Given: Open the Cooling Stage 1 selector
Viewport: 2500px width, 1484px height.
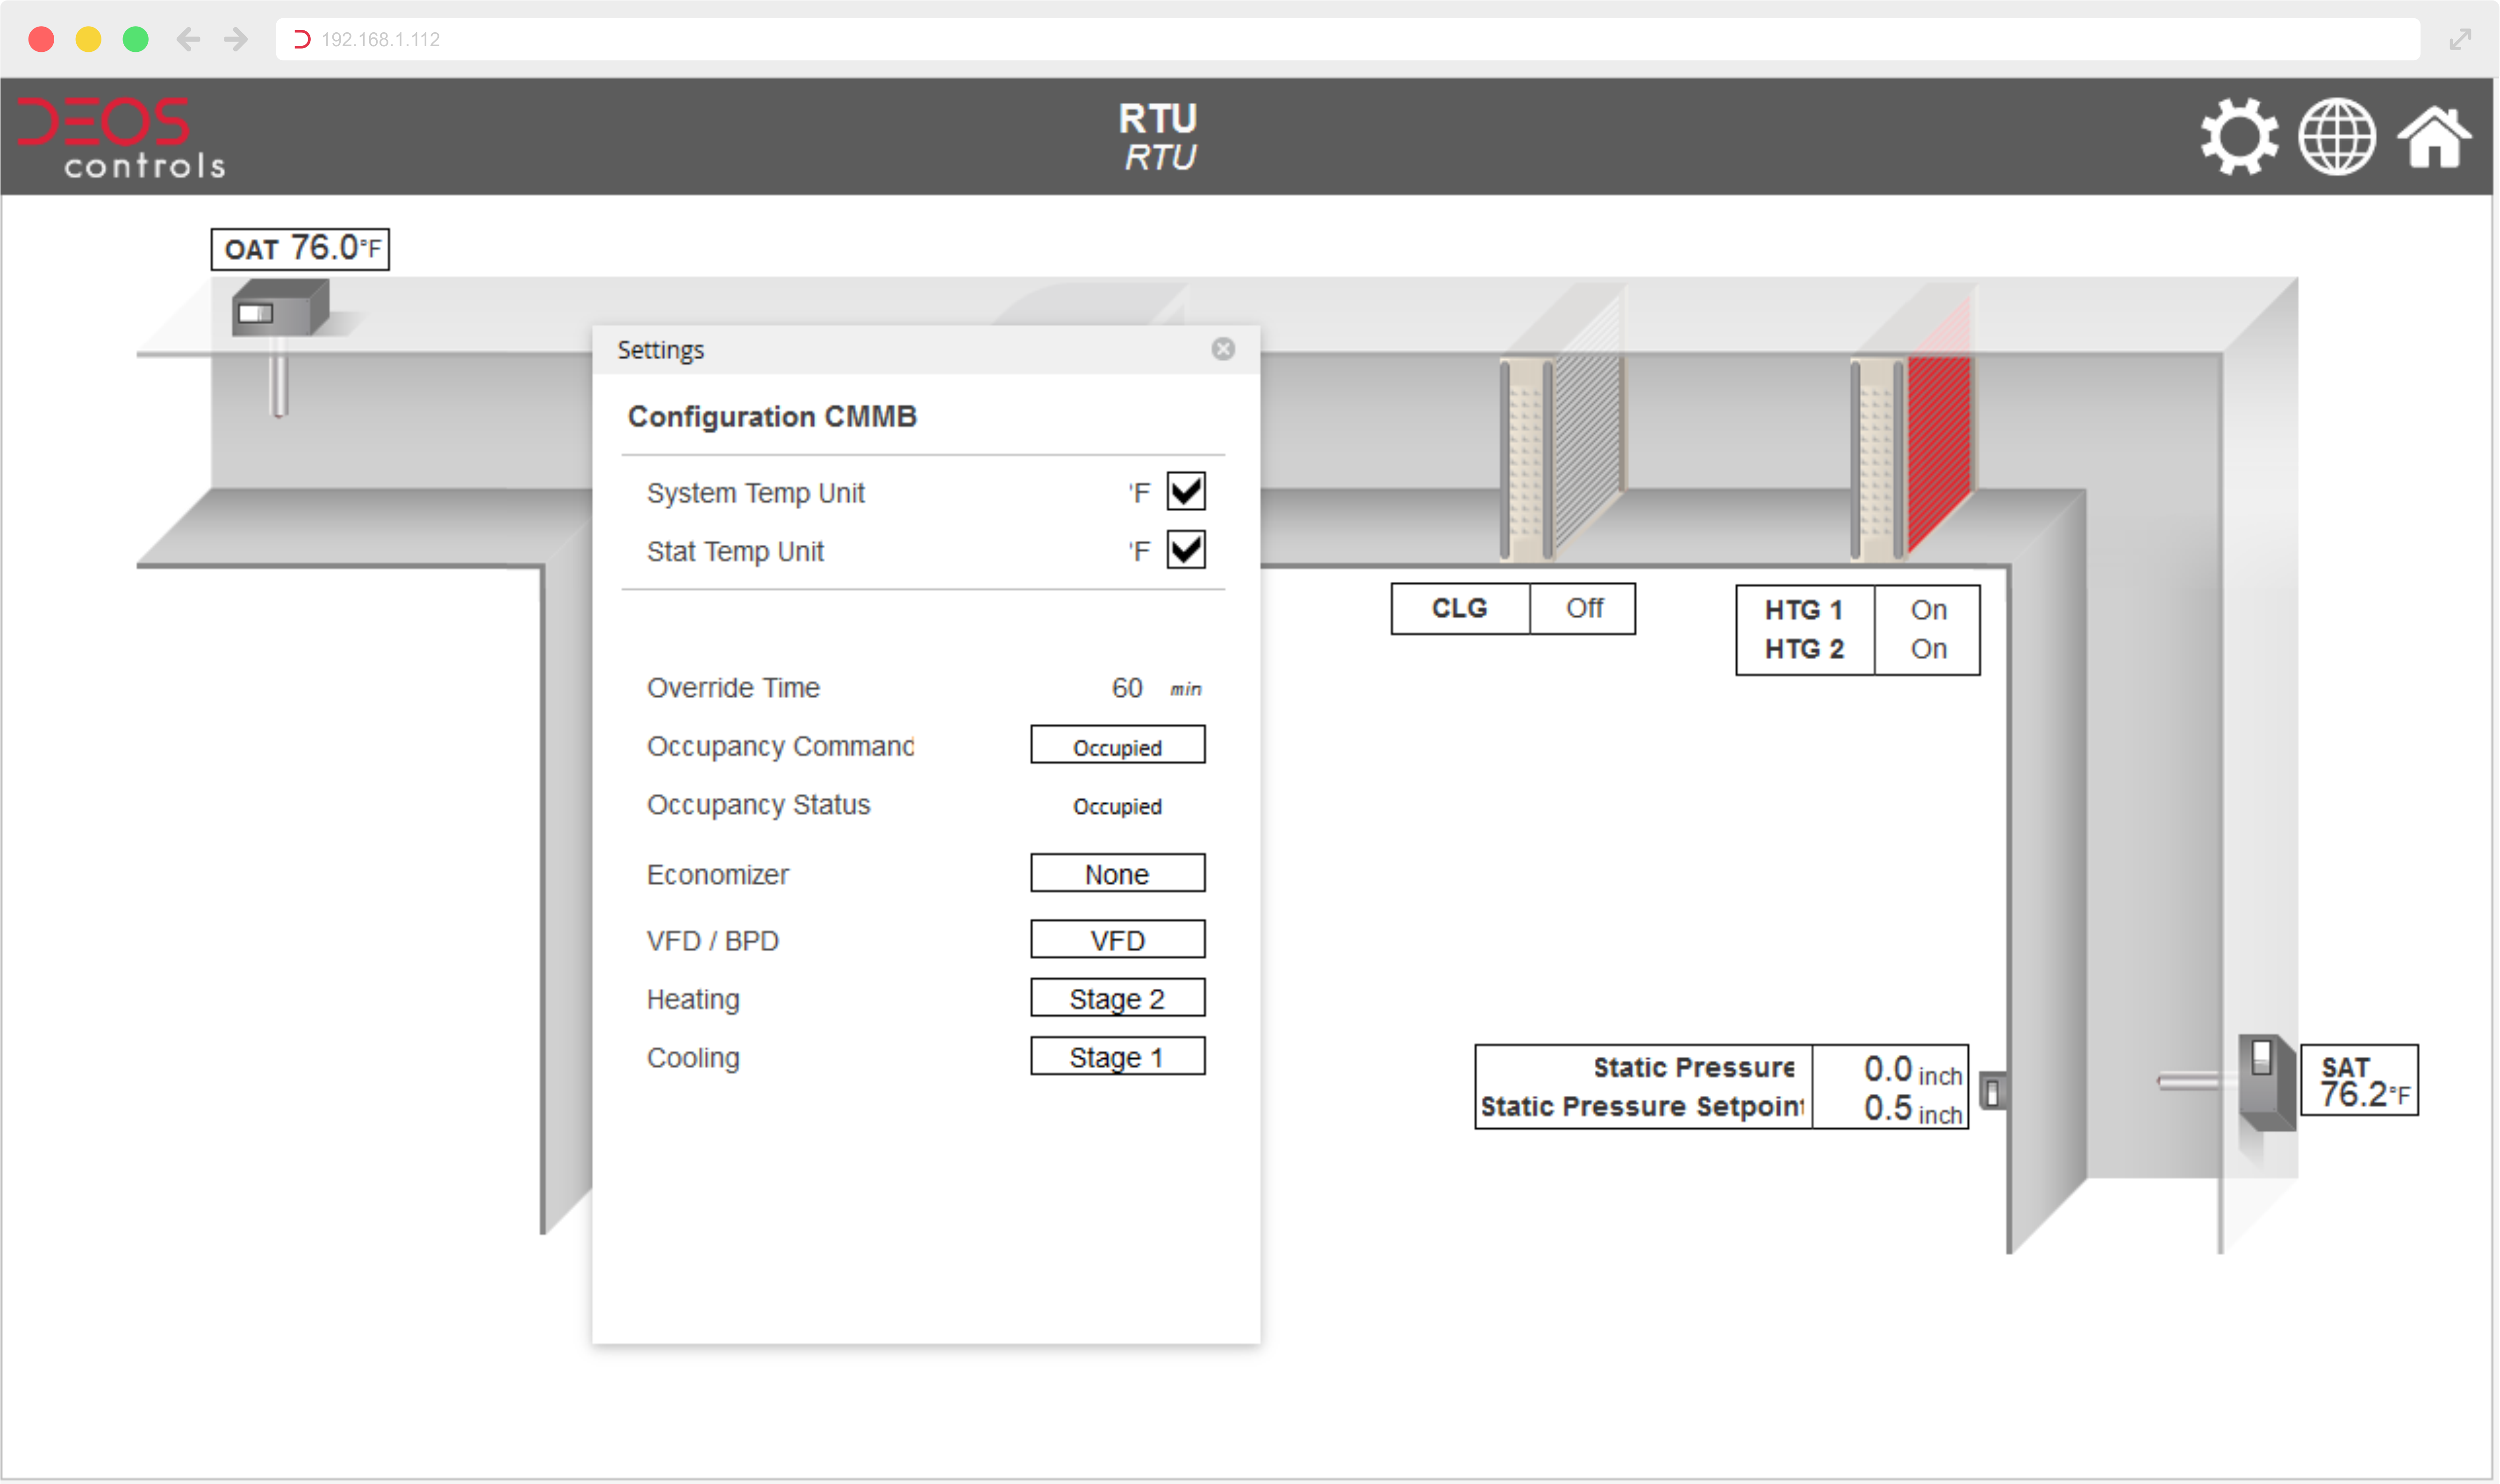Looking at the screenshot, I should (1117, 1057).
